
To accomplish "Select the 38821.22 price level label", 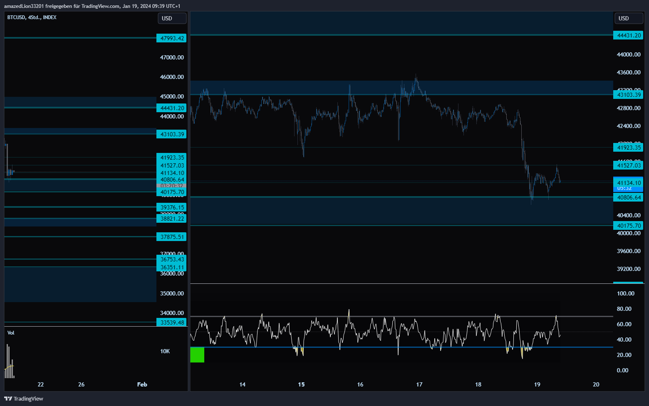I will click(x=171, y=219).
